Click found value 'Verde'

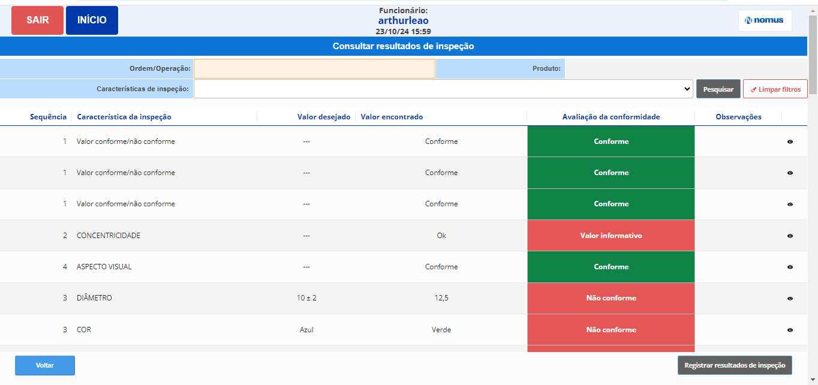click(x=441, y=330)
